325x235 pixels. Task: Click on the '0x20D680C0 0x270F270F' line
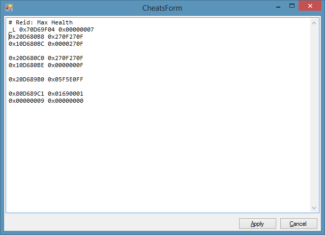(x=46, y=58)
